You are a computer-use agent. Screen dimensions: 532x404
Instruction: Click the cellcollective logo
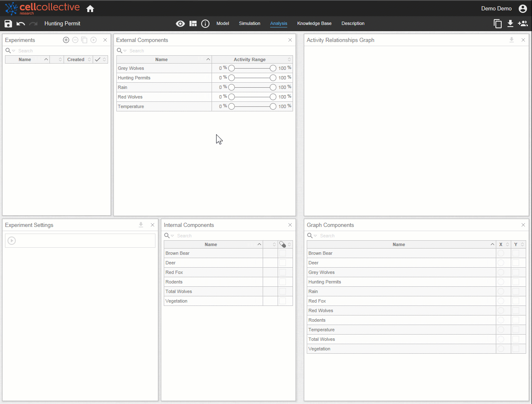42,9
